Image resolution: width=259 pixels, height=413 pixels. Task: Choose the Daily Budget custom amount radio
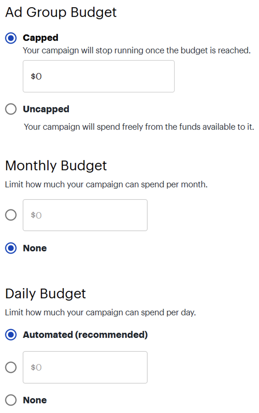(x=11, y=367)
